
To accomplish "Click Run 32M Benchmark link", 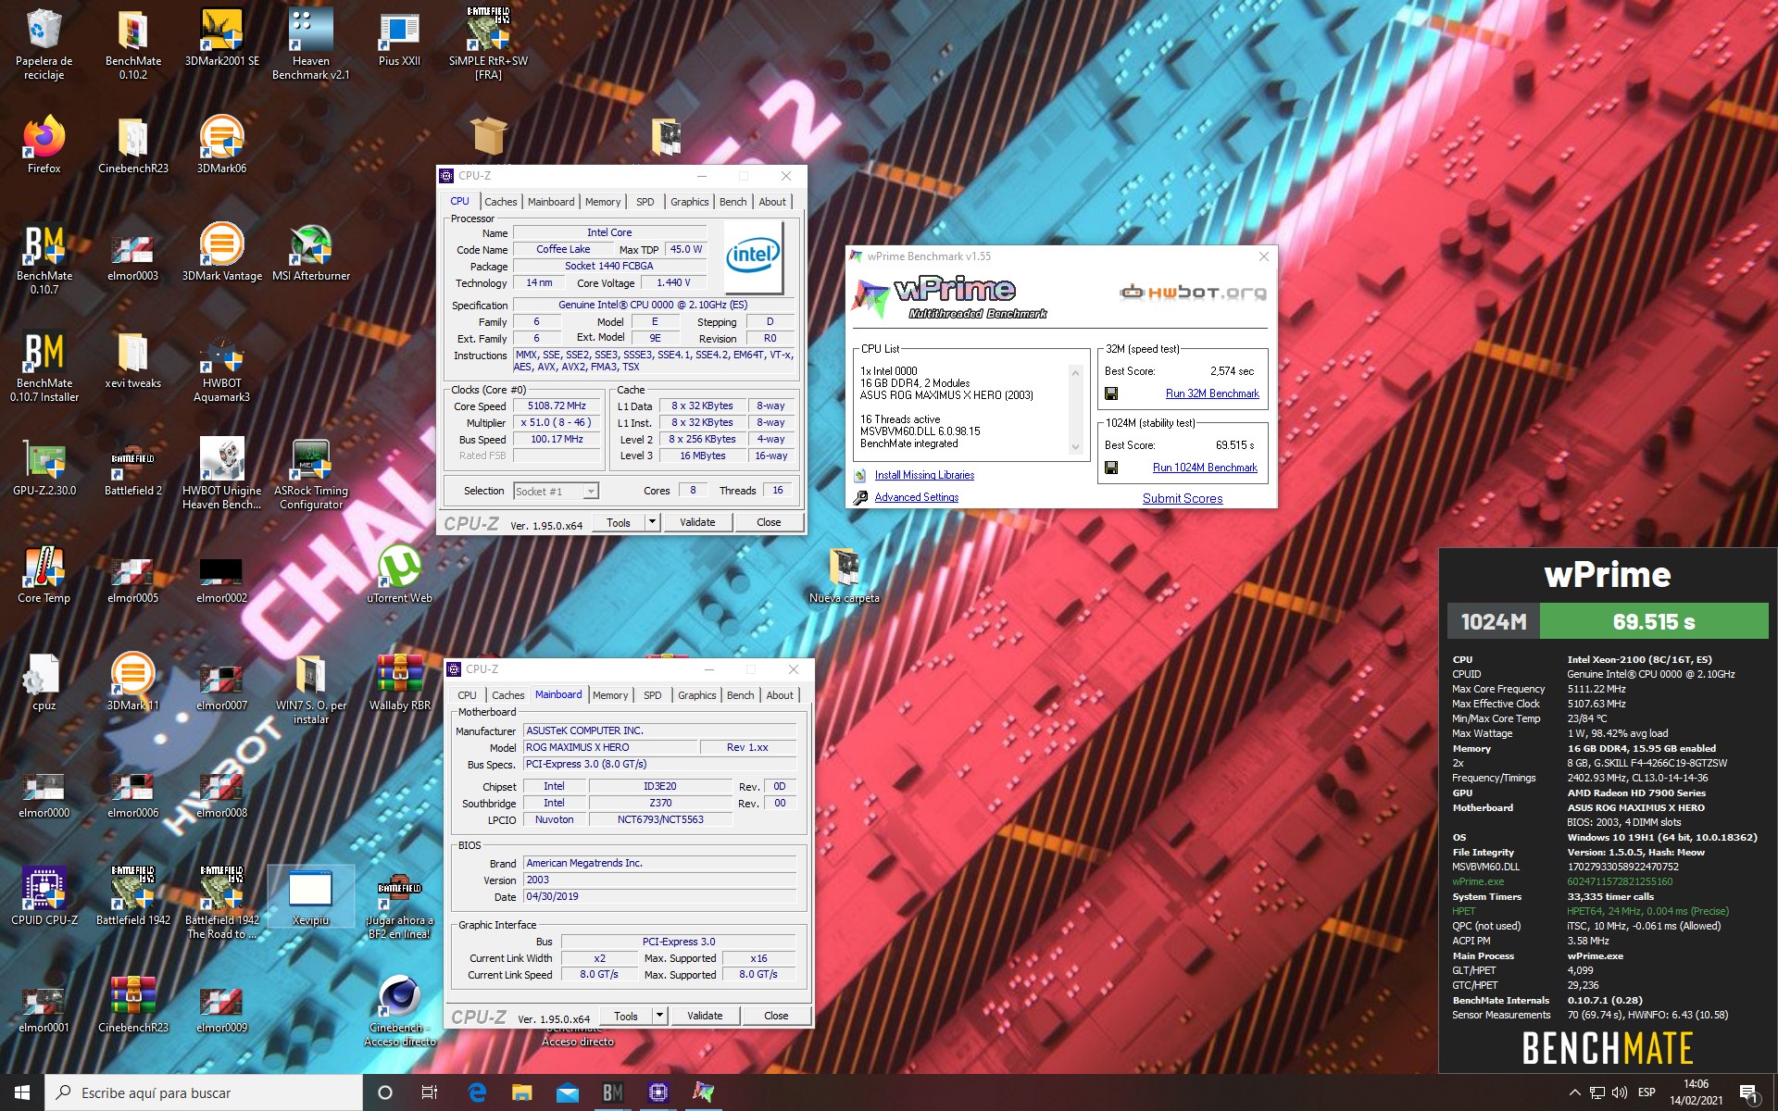I will pos(1212,393).
